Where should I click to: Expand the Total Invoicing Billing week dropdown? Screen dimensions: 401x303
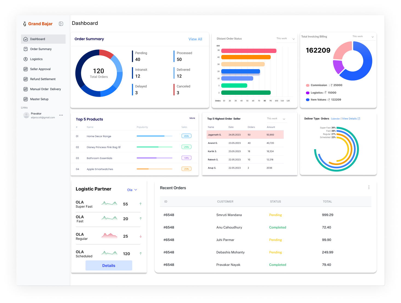[373, 37]
